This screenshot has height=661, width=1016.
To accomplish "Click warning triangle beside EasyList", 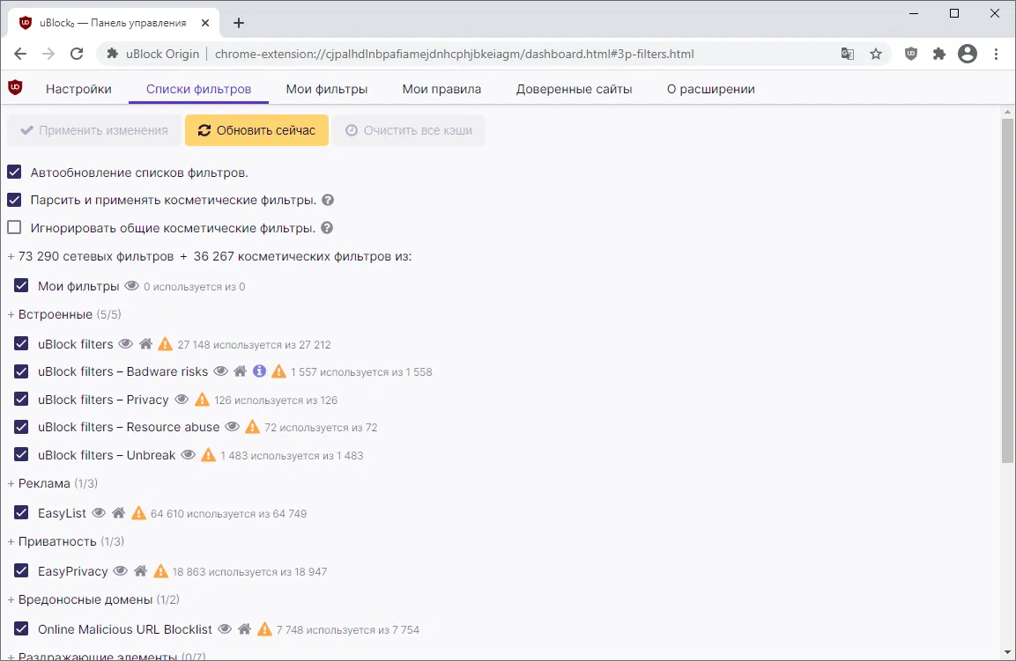I will [x=138, y=513].
